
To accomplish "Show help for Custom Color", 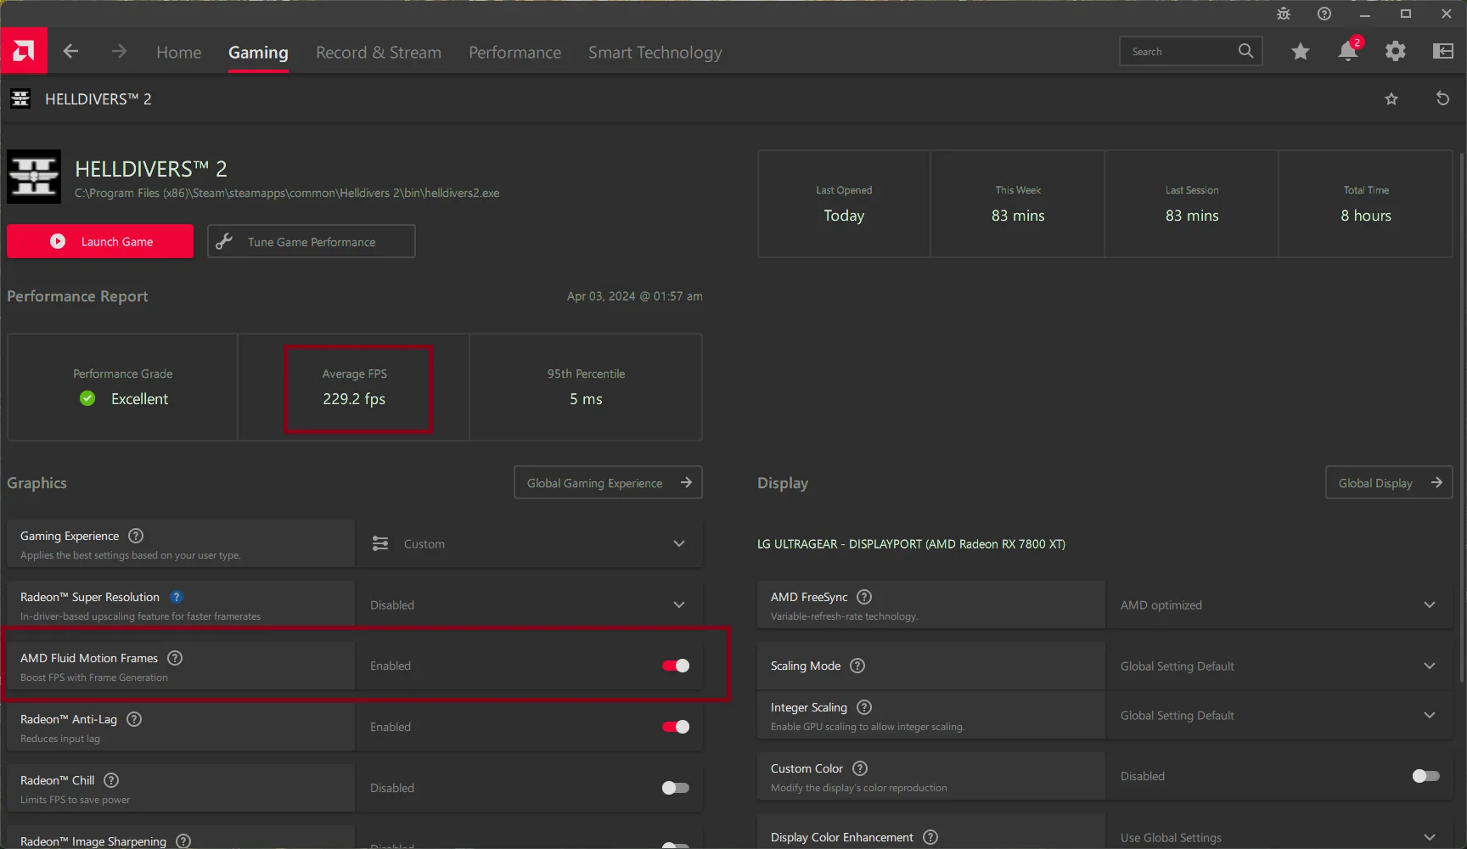I will (x=860, y=768).
